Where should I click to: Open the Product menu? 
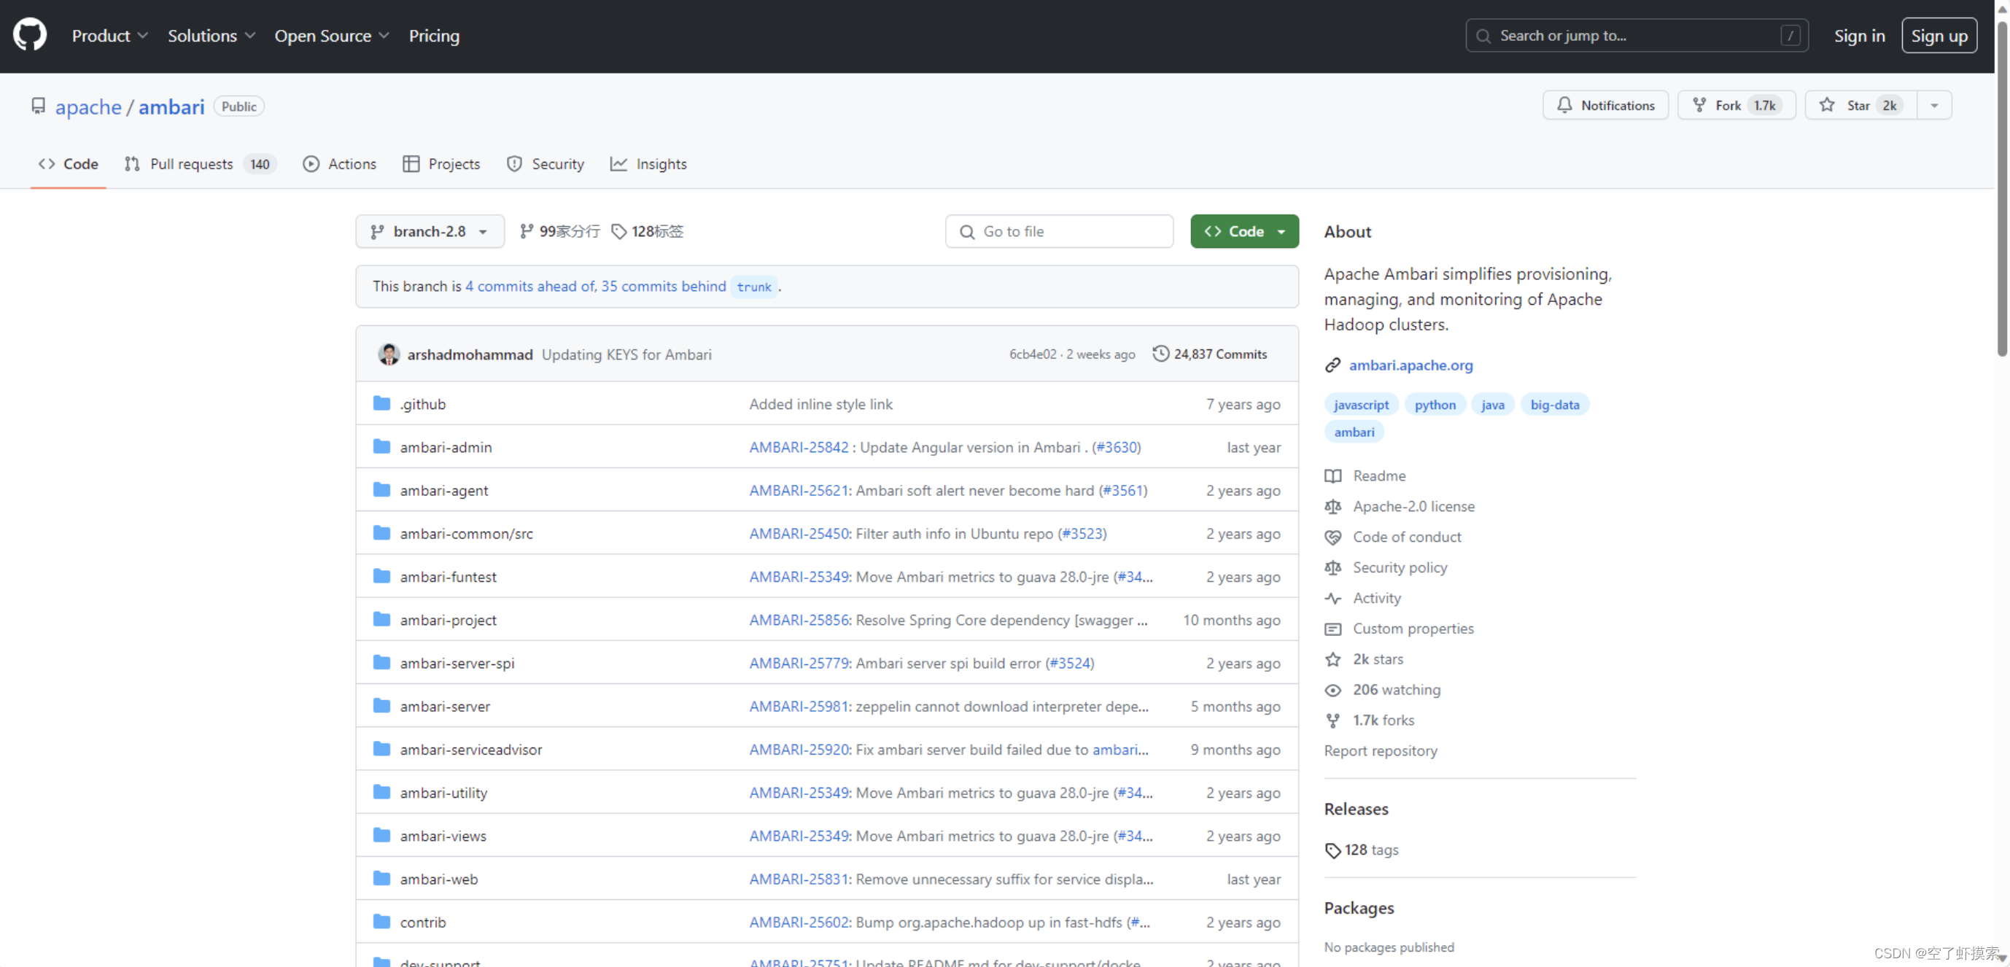click(109, 36)
